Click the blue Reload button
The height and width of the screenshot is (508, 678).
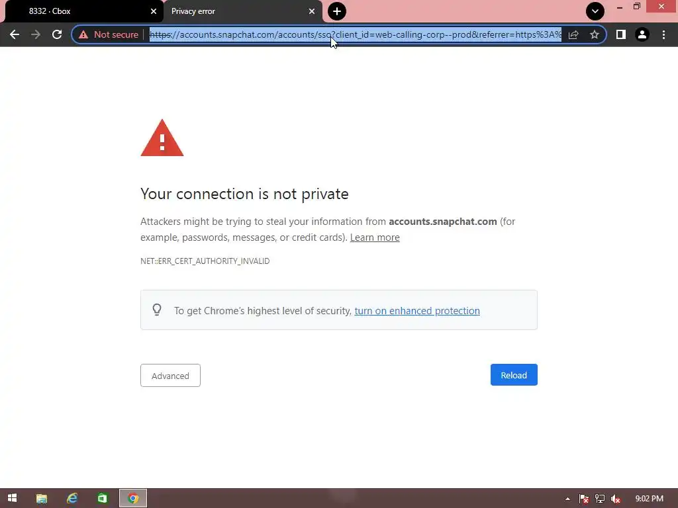click(x=514, y=375)
